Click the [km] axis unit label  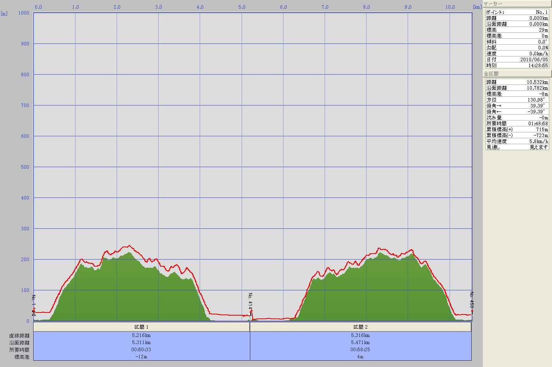coord(477,7)
